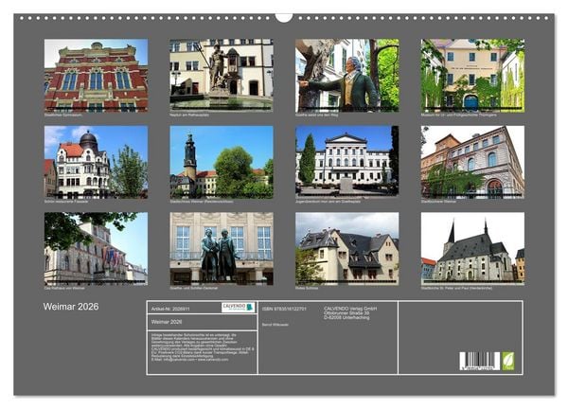Click 'Weimar 2026' inside the info box

pos(167,322)
